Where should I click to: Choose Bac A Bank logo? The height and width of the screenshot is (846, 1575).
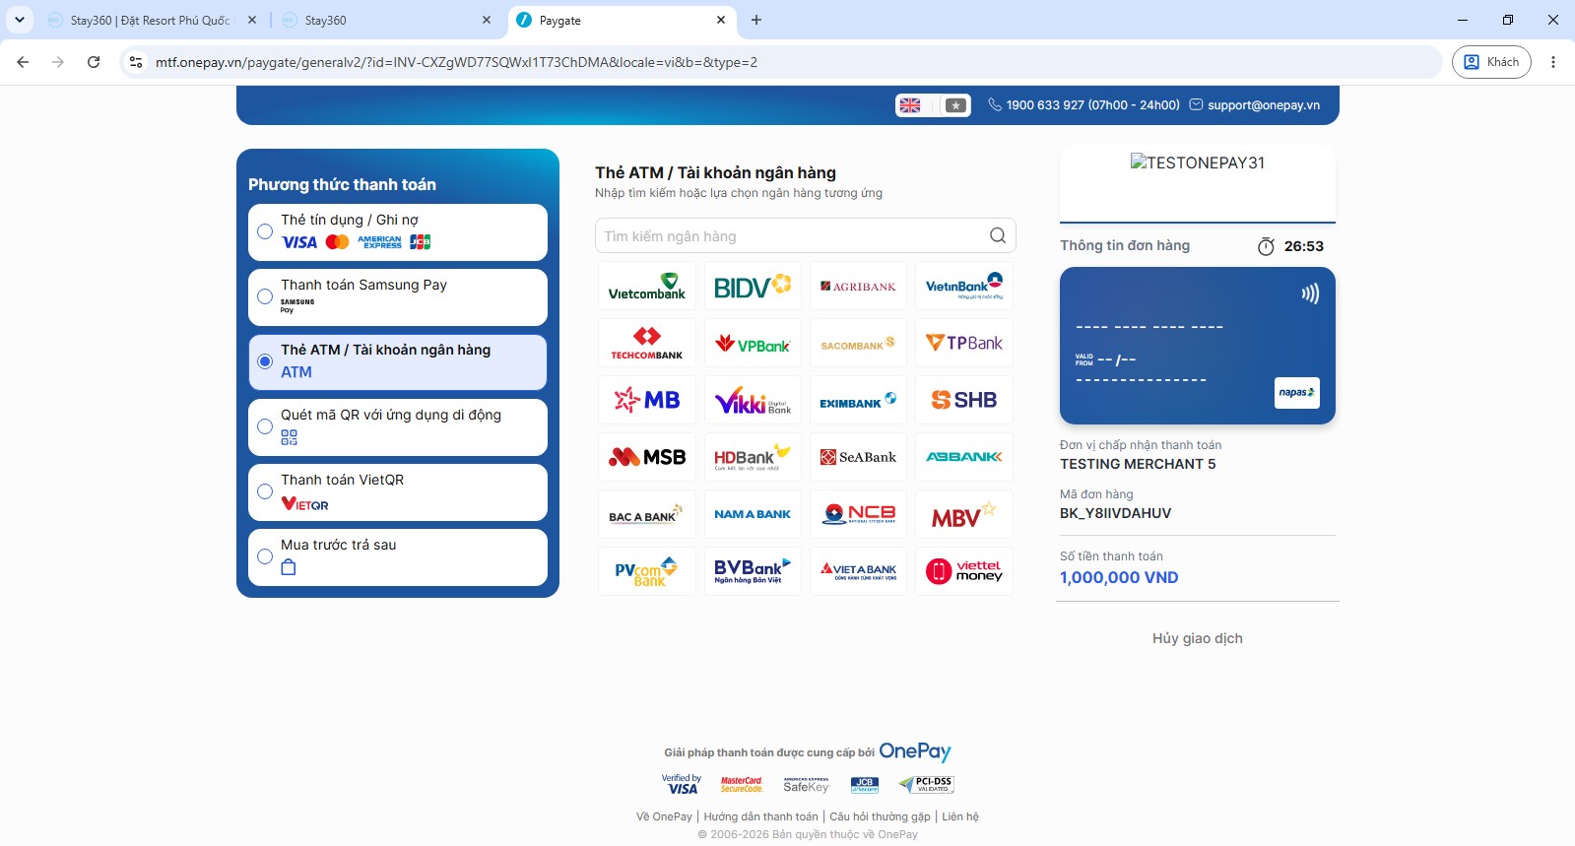[647, 514]
